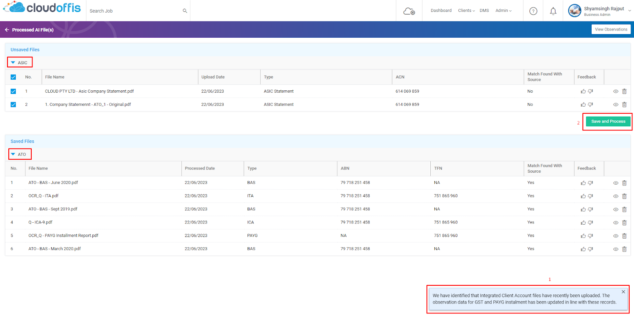Click the File Name column header in ASIC table
Viewport: 634px width, 317px height.
coord(55,77)
